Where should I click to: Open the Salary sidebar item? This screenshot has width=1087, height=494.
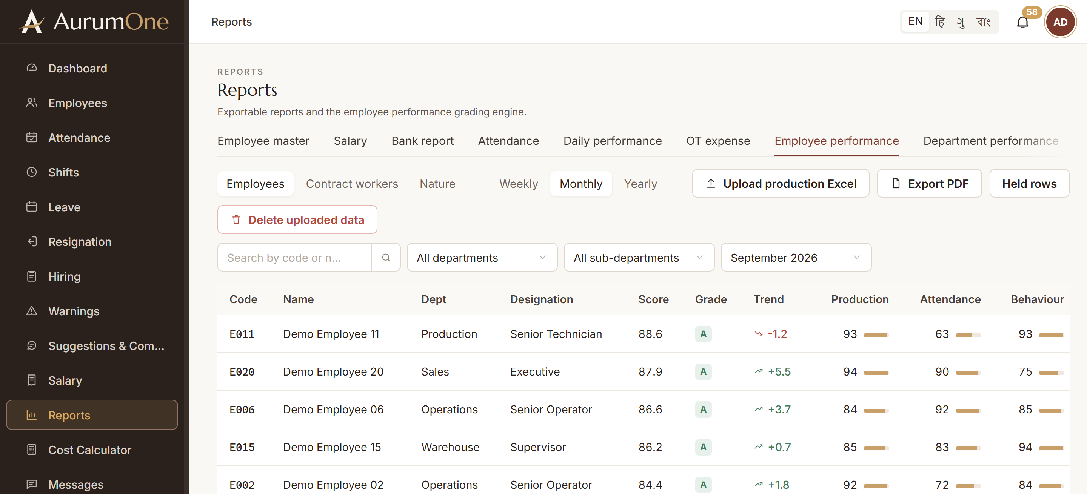[x=92, y=380]
